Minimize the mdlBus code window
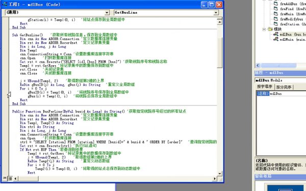 tap(205, 5)
